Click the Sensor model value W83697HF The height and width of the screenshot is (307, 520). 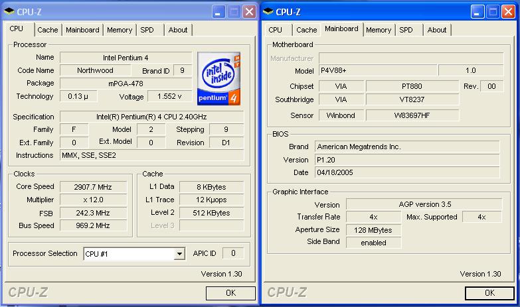pyautogui.click(x=412, y=115)
